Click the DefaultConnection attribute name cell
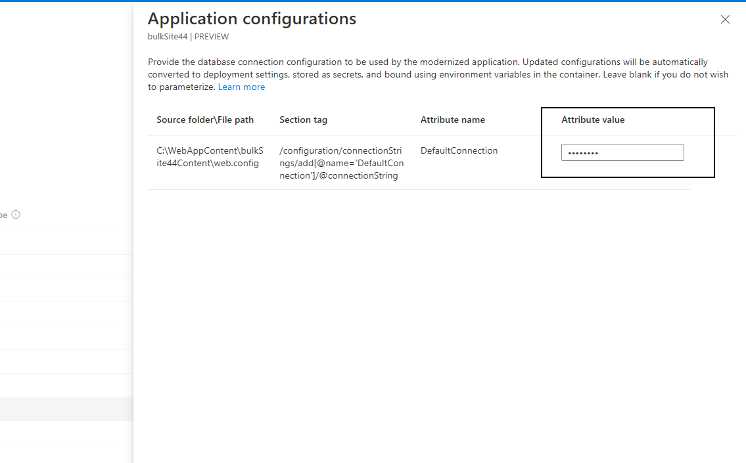This screenshot has height=463, width=746. pyautogui.click(x=459, y=150)
